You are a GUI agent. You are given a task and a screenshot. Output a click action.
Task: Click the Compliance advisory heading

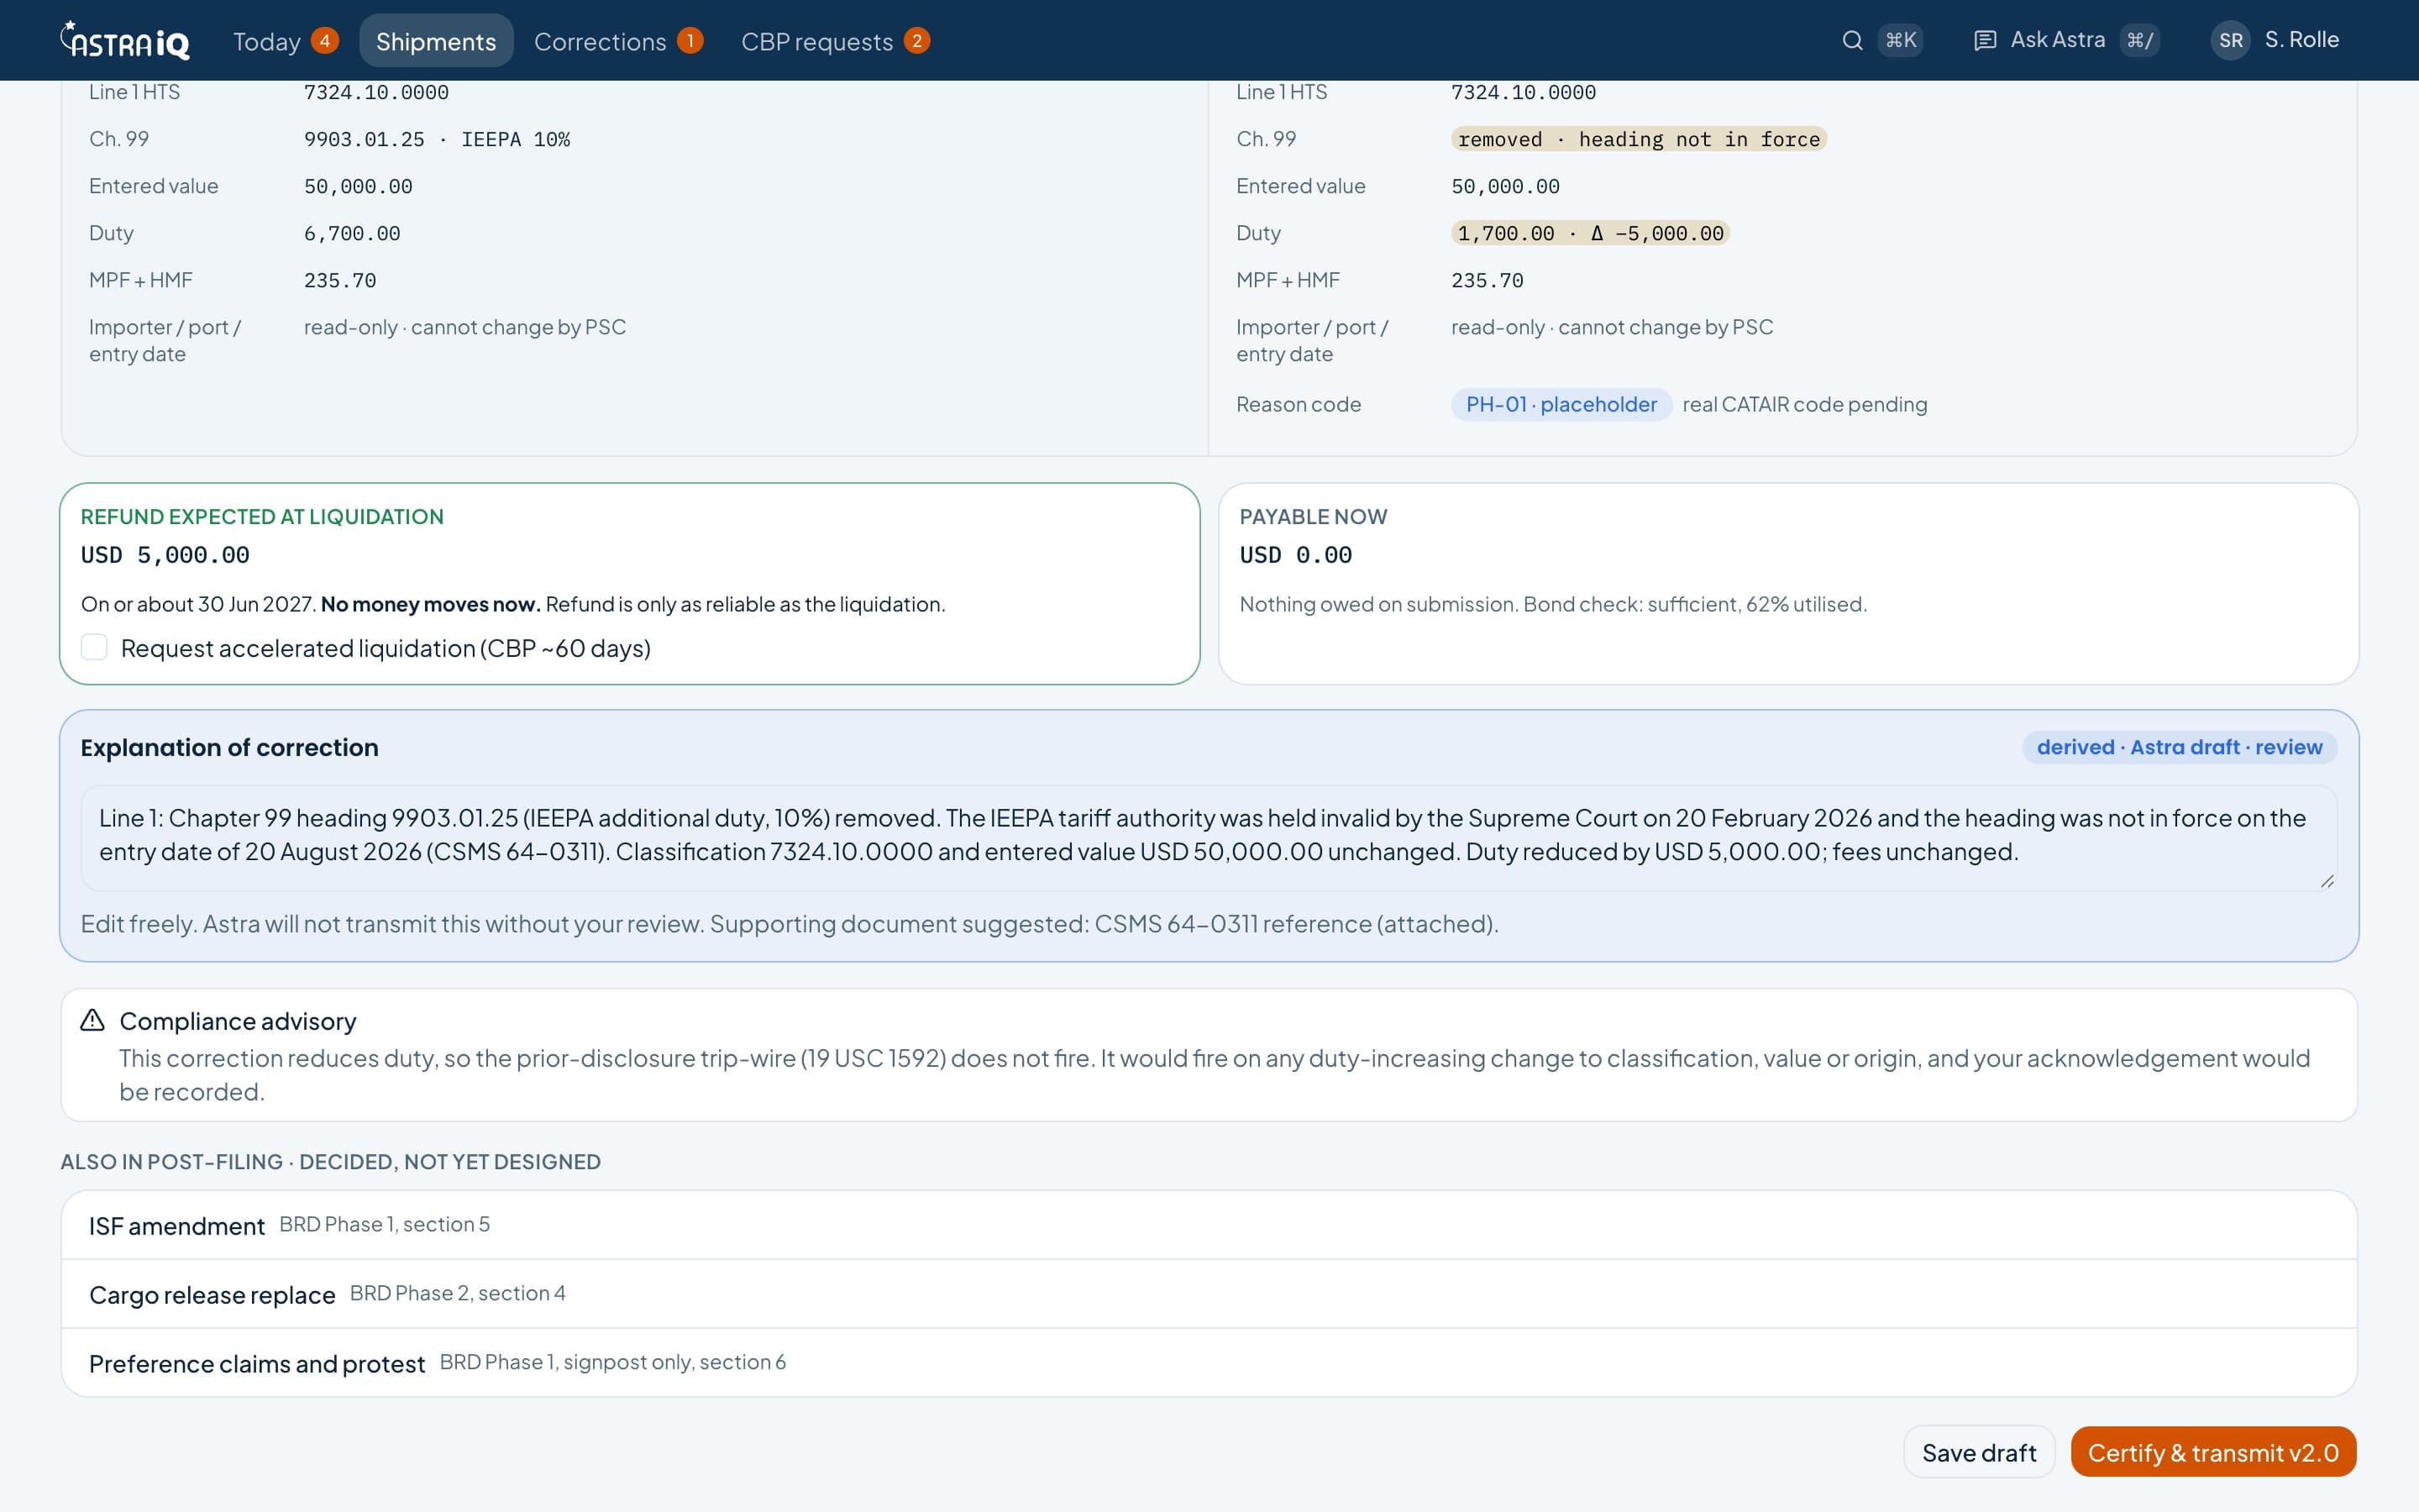pyautogui.click(x=238, y=1021)
